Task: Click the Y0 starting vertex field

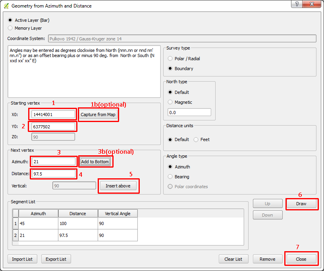Action: tap(53, 126)
